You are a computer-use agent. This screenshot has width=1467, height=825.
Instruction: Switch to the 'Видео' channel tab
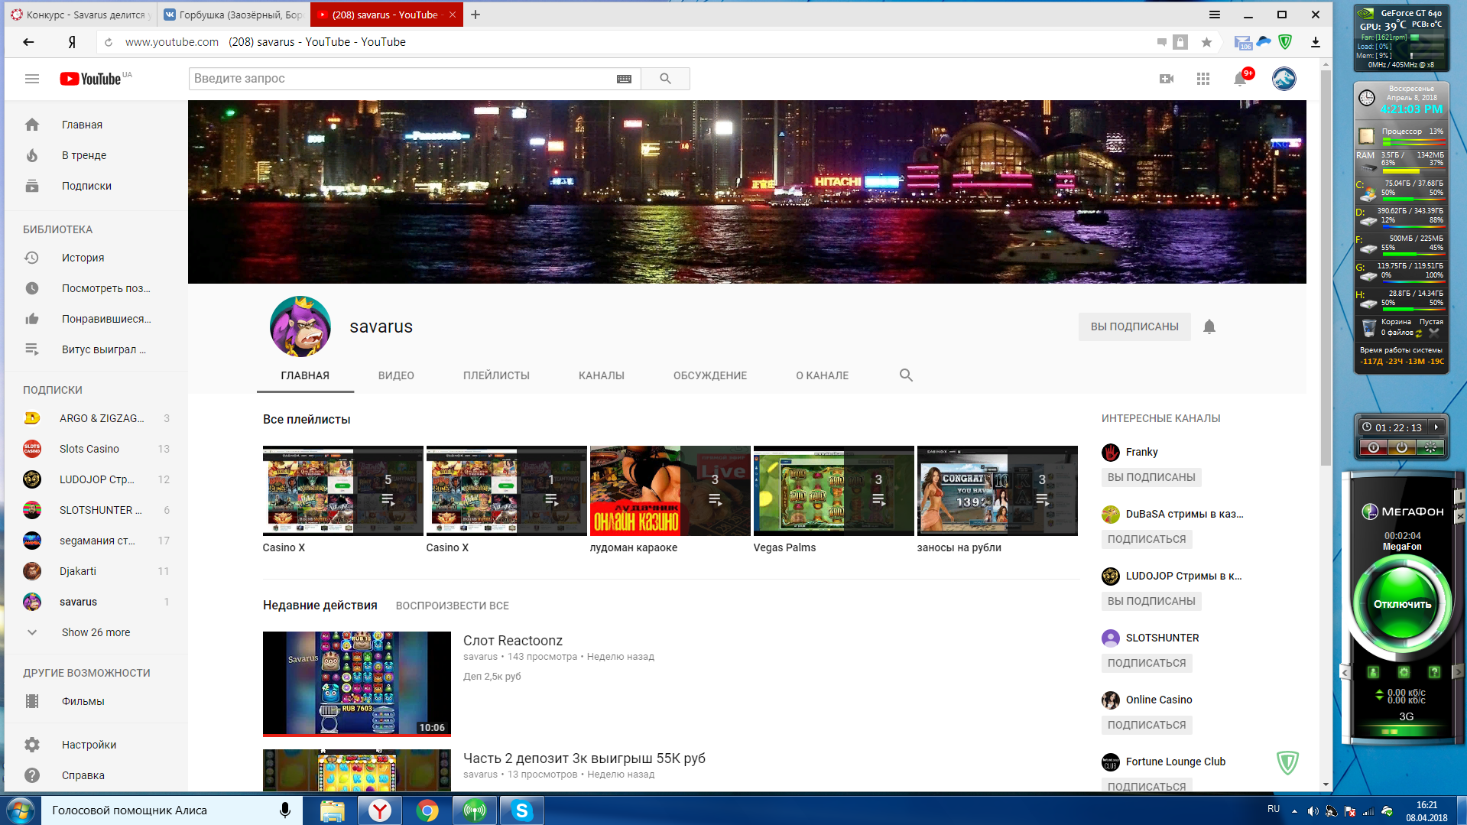pyautogui.click(x=396, y=375)
